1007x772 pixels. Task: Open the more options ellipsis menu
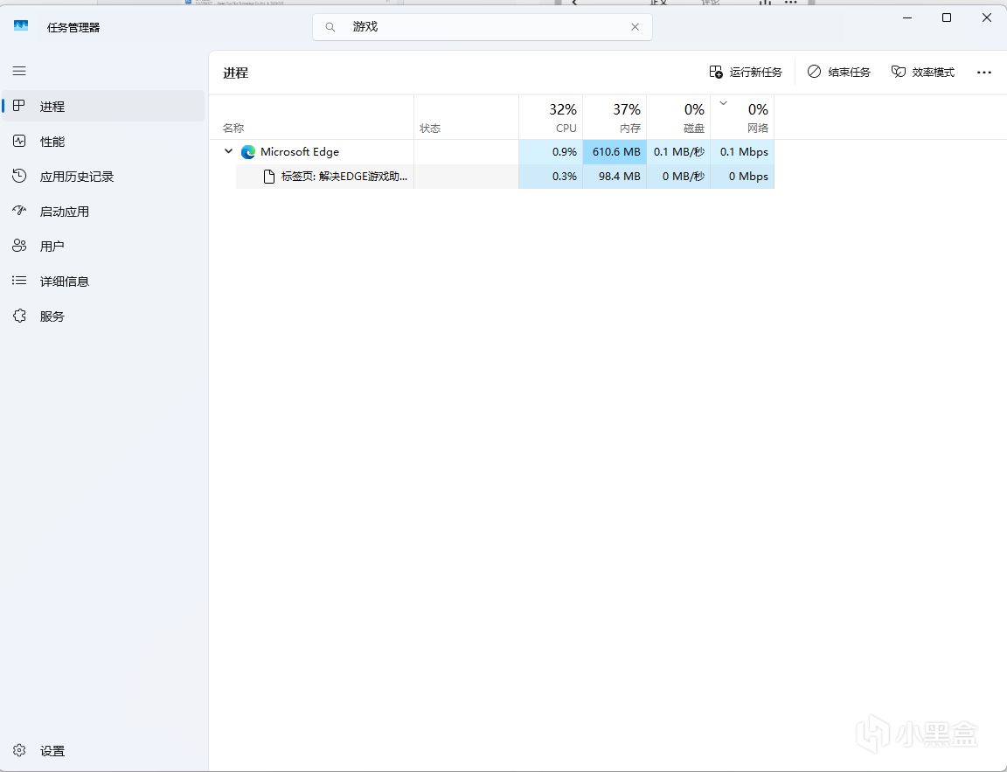pyautogui.click(x=984, y=73)
